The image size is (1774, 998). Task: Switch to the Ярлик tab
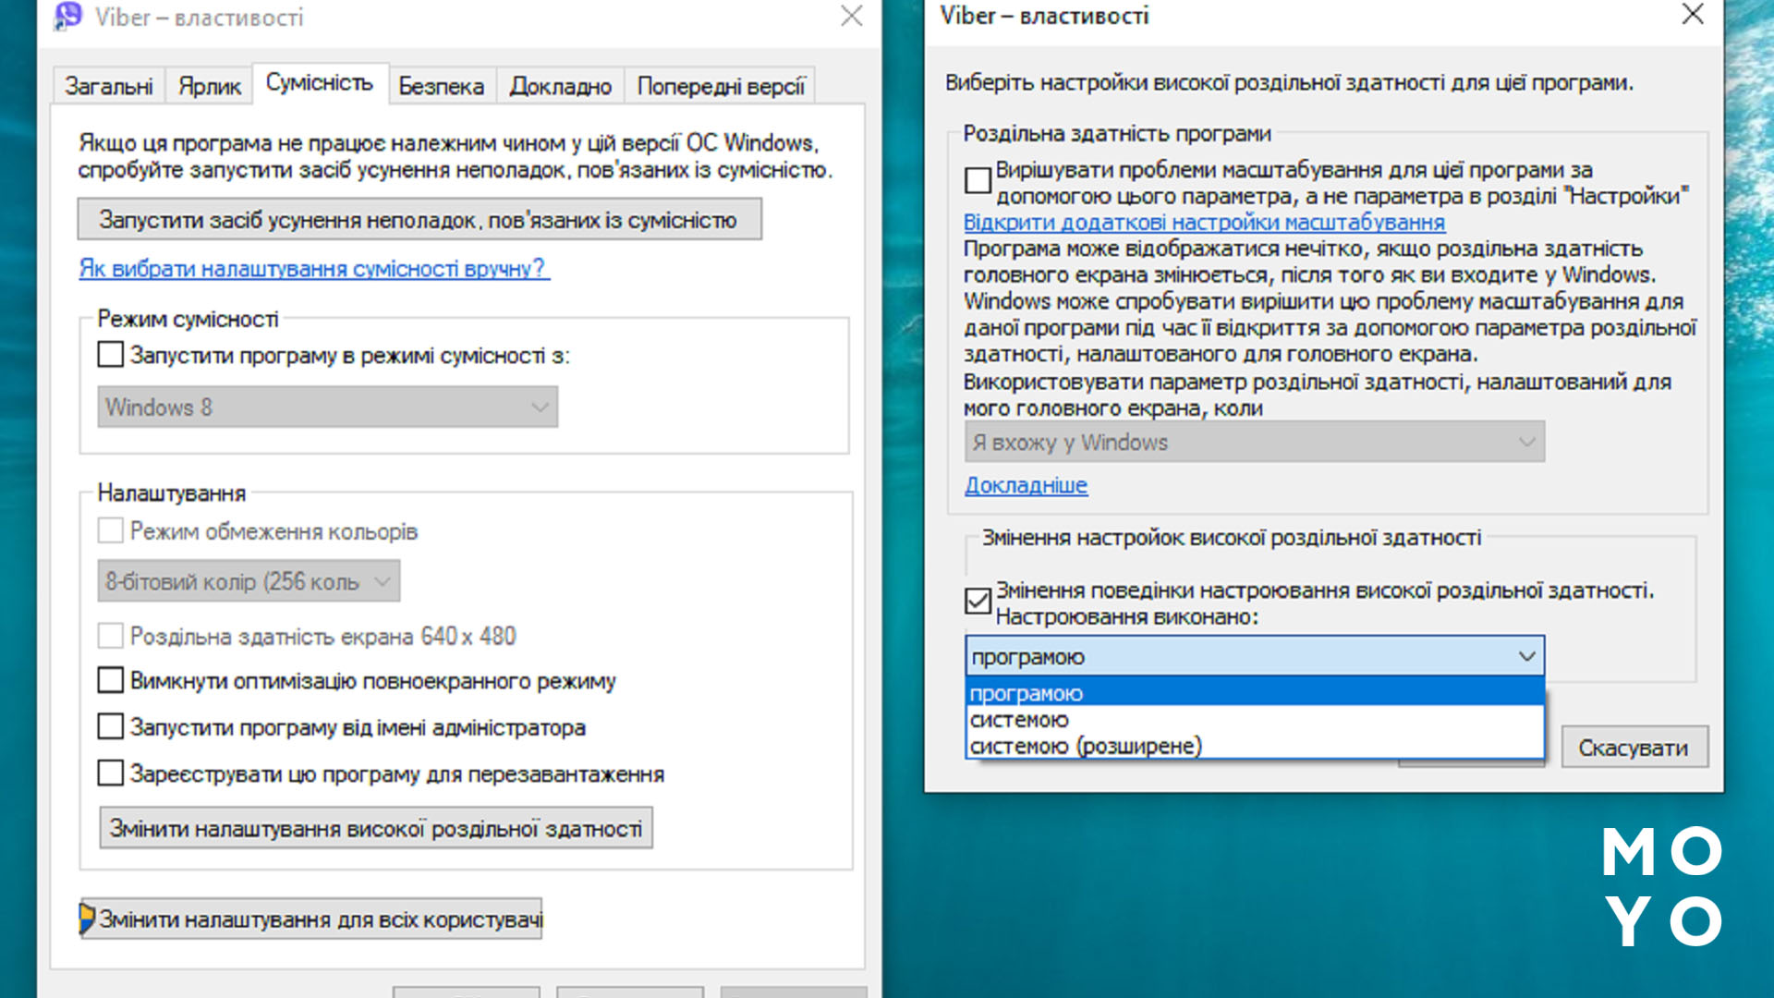210,86
